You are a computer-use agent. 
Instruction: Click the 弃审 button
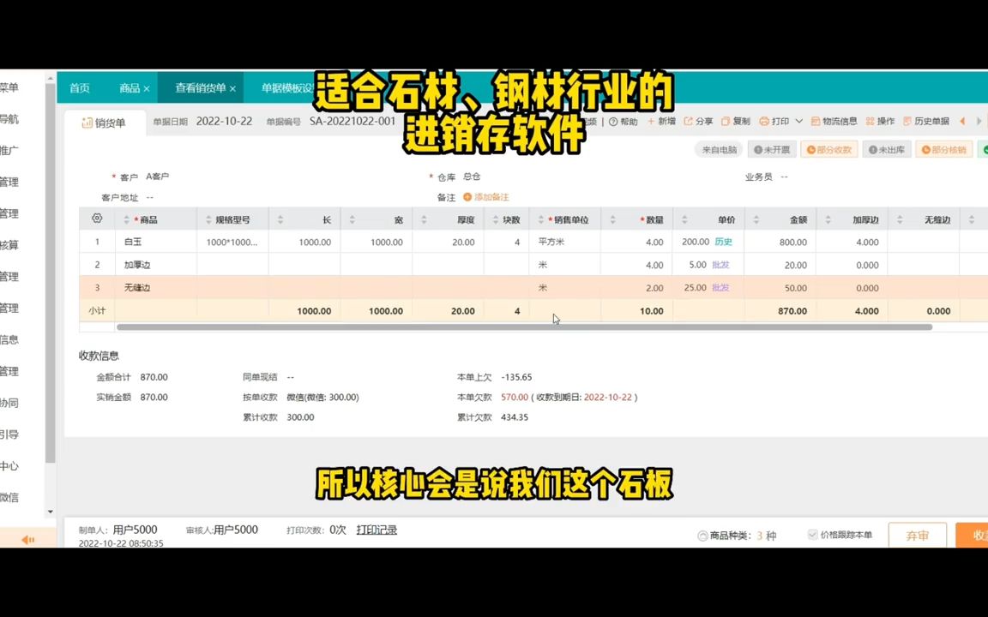(917, 535)
